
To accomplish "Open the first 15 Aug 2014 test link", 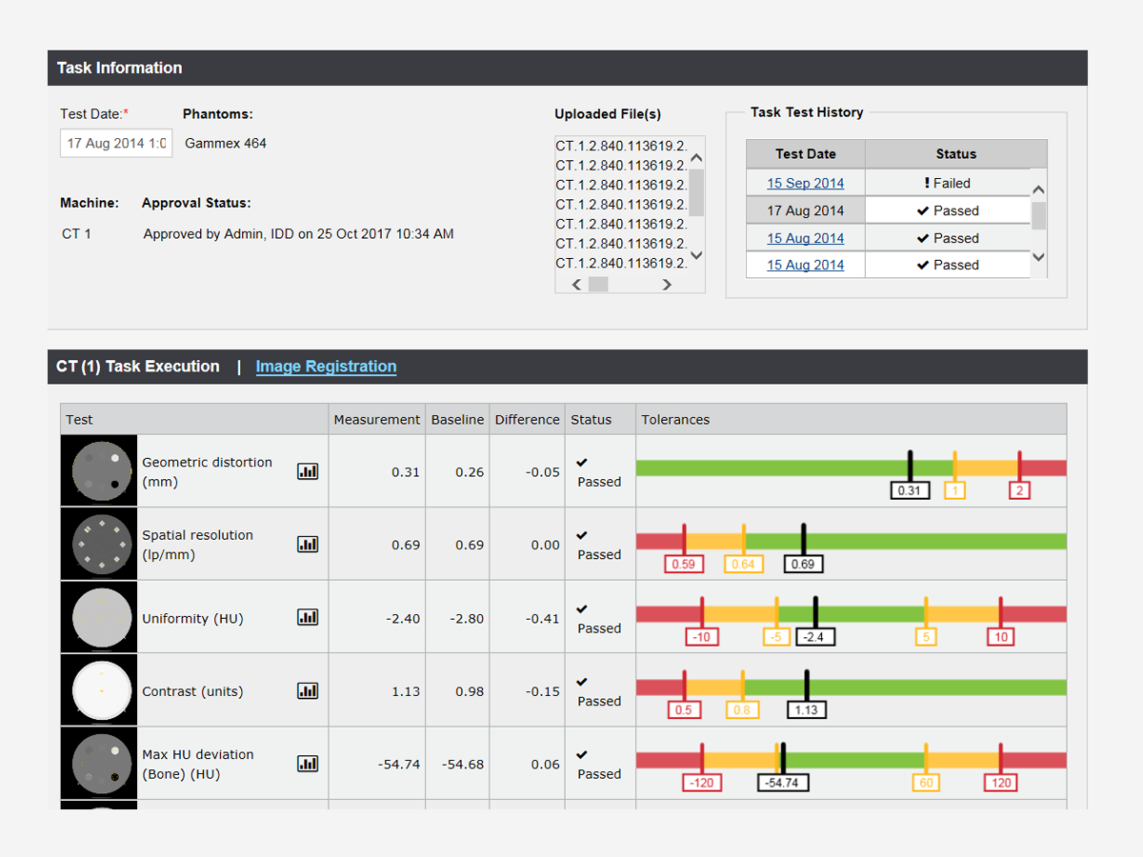I will [x=806, y=237].
